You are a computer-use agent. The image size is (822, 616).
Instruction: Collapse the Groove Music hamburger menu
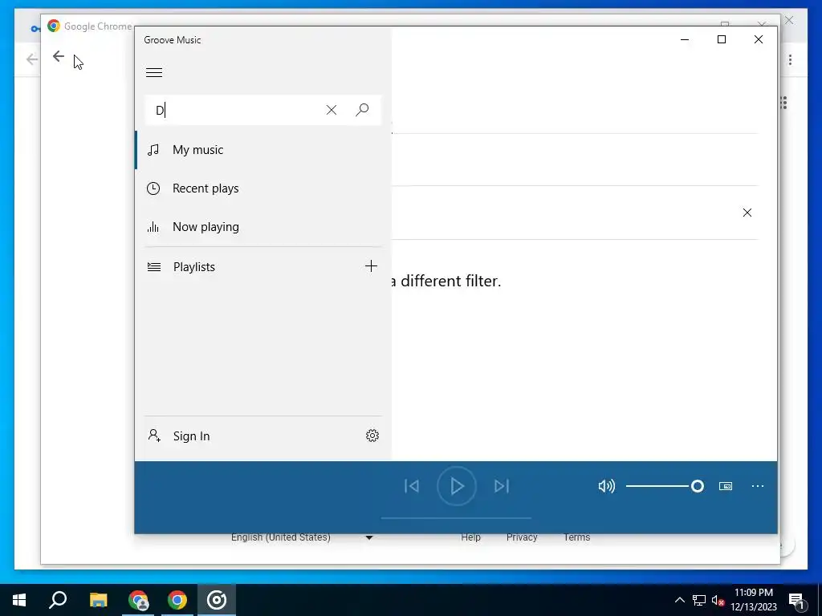pyautogui.click(x=153, y=73)
